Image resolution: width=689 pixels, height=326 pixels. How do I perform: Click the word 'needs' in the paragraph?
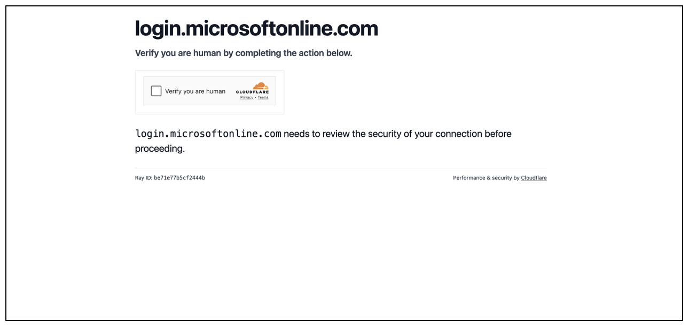(x=296, y=134)
